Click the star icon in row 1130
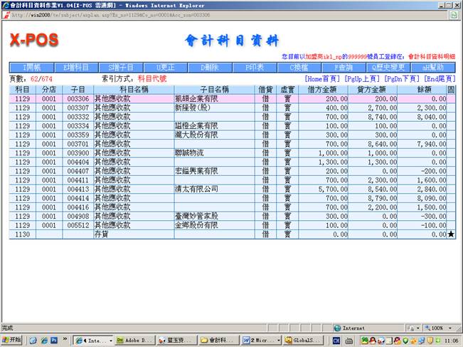The width and height of the screenshot is (463, 347). click(x=451, y=234)
